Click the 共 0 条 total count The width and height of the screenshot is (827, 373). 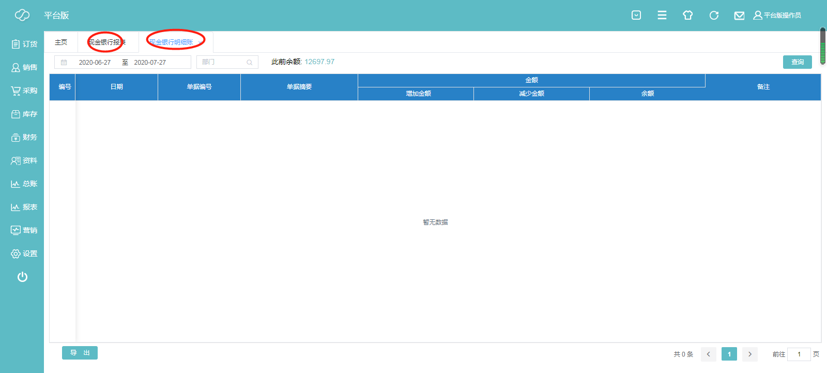[x=683, y=354]
